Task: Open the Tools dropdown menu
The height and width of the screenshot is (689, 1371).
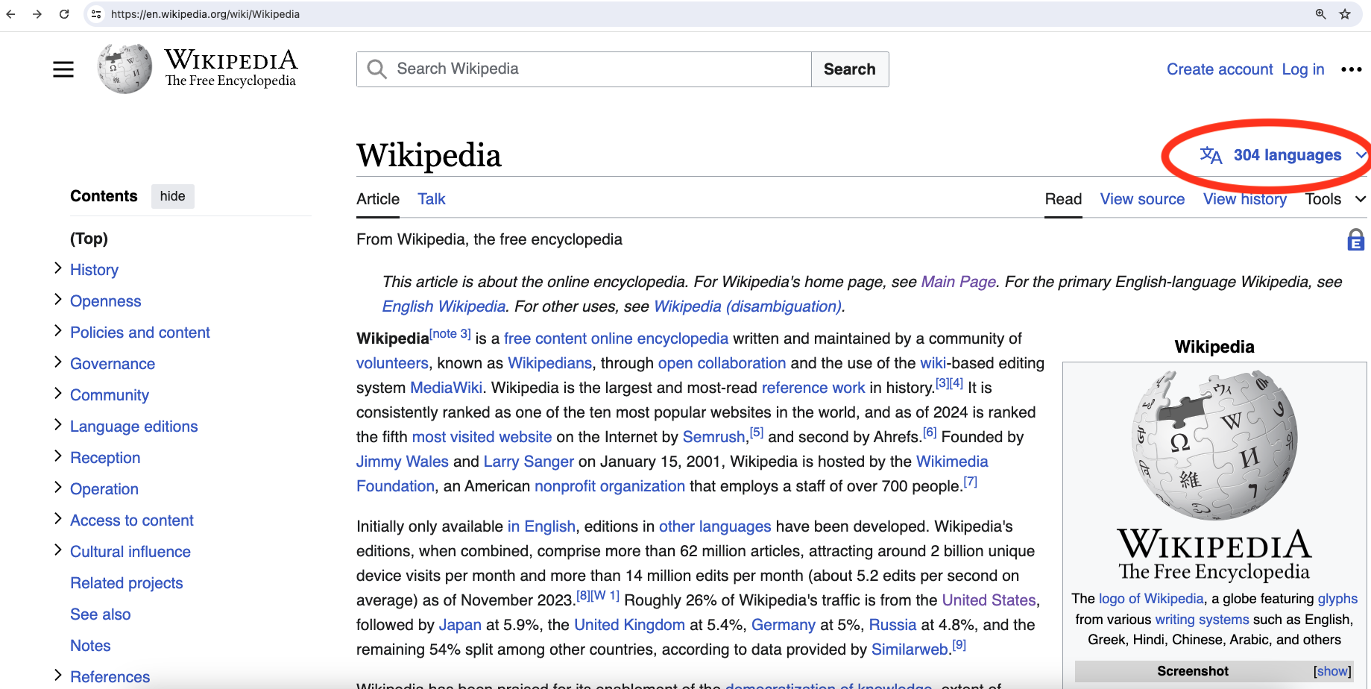Action: click(1335, 199)
